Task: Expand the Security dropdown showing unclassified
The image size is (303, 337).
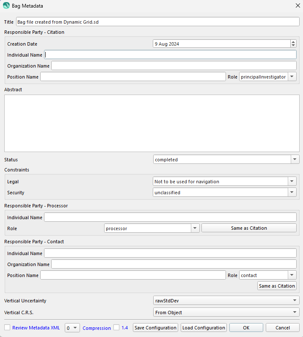Action: (x=225, y=192)
